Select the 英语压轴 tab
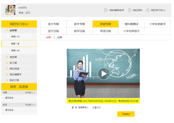 click(106, 31)
